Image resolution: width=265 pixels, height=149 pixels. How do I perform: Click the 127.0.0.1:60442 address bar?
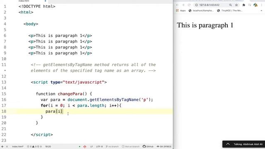click(209, 5)
